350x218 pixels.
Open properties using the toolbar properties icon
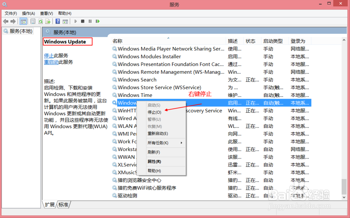33,21
